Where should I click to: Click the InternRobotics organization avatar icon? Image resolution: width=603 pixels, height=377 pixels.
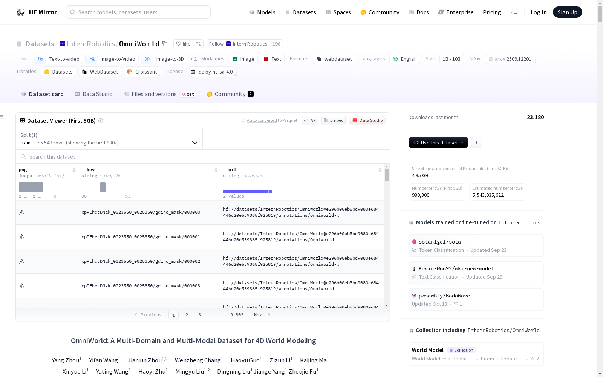pos(63,44)
